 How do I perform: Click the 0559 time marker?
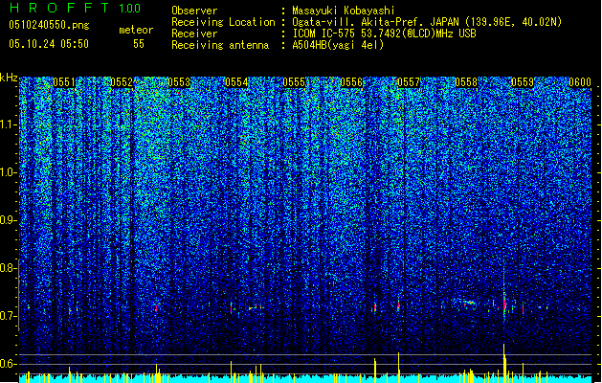[523, 82]
